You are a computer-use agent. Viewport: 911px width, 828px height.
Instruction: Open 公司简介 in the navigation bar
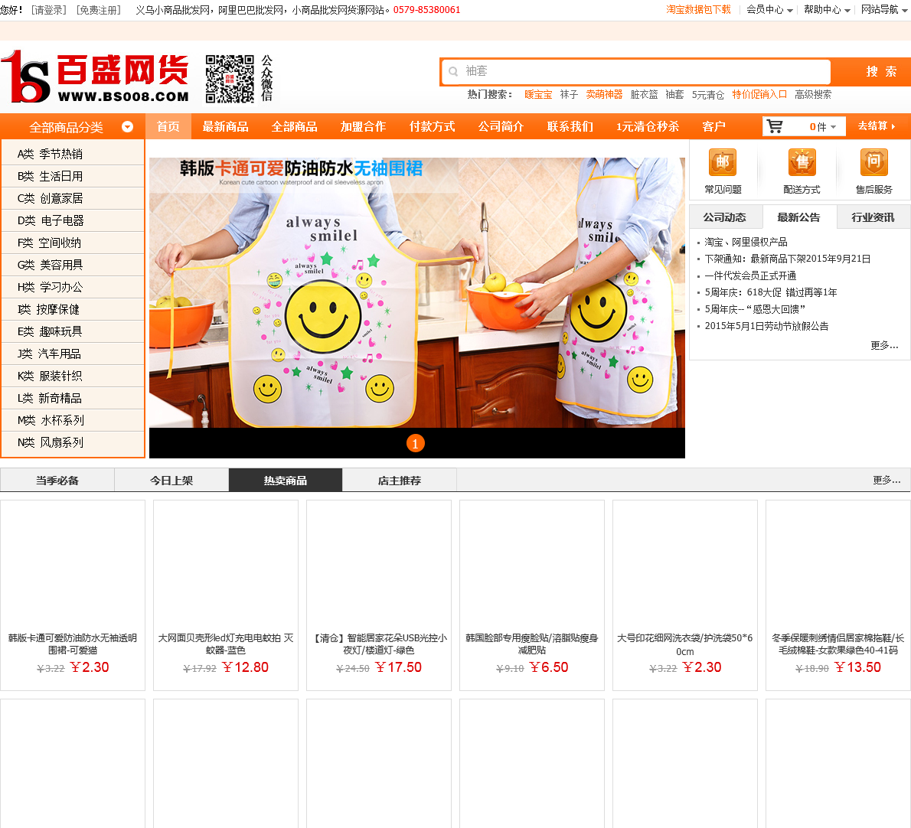501,126
